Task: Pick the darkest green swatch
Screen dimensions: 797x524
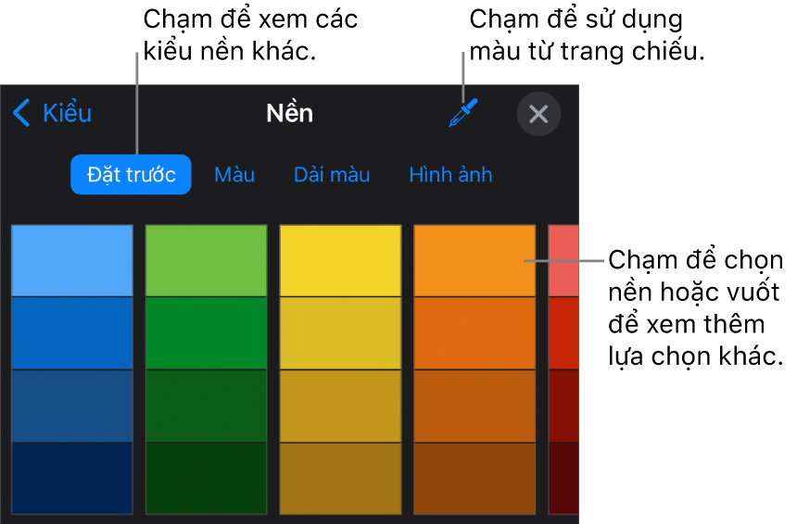Action: (x=206, y=479)
